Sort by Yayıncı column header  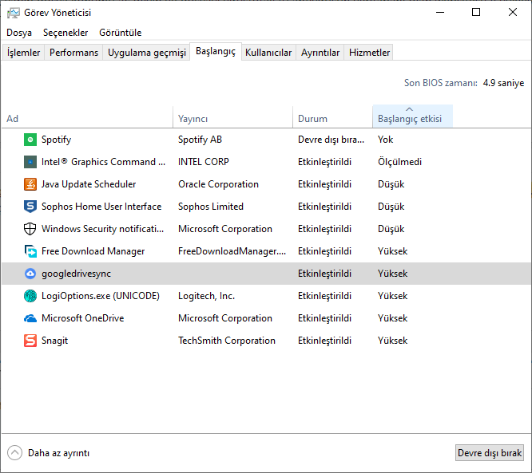(193, 119)
